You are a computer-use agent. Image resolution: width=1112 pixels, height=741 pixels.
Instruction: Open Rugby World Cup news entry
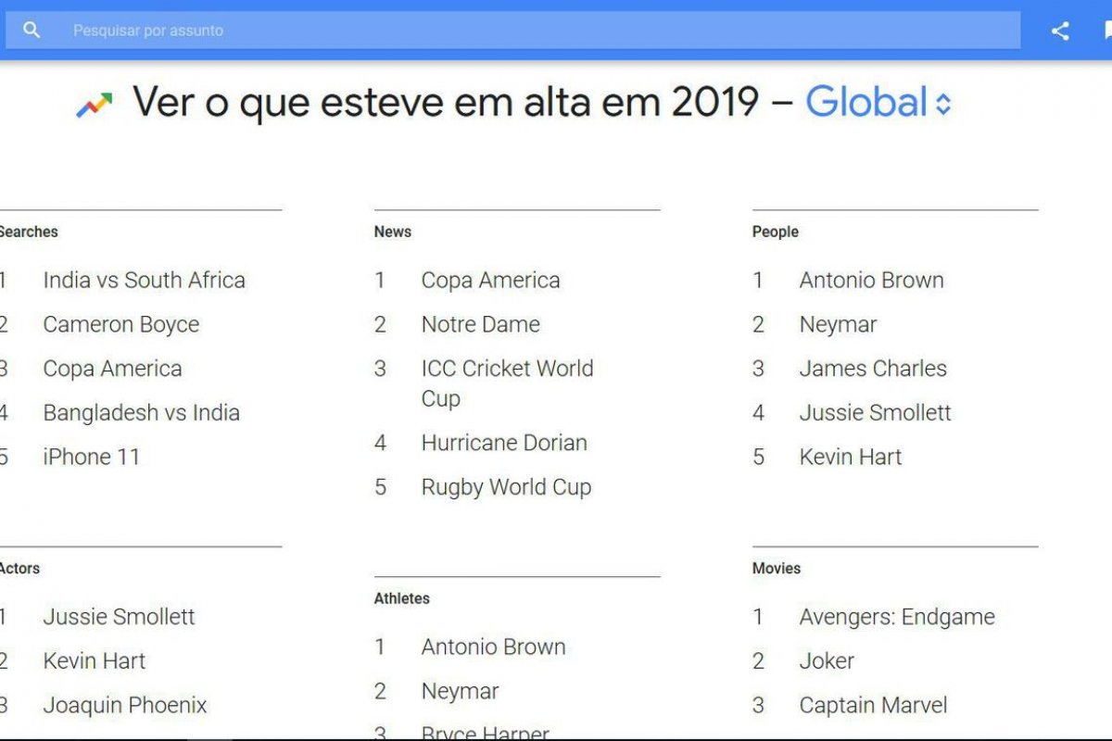(x=506, y=488)
